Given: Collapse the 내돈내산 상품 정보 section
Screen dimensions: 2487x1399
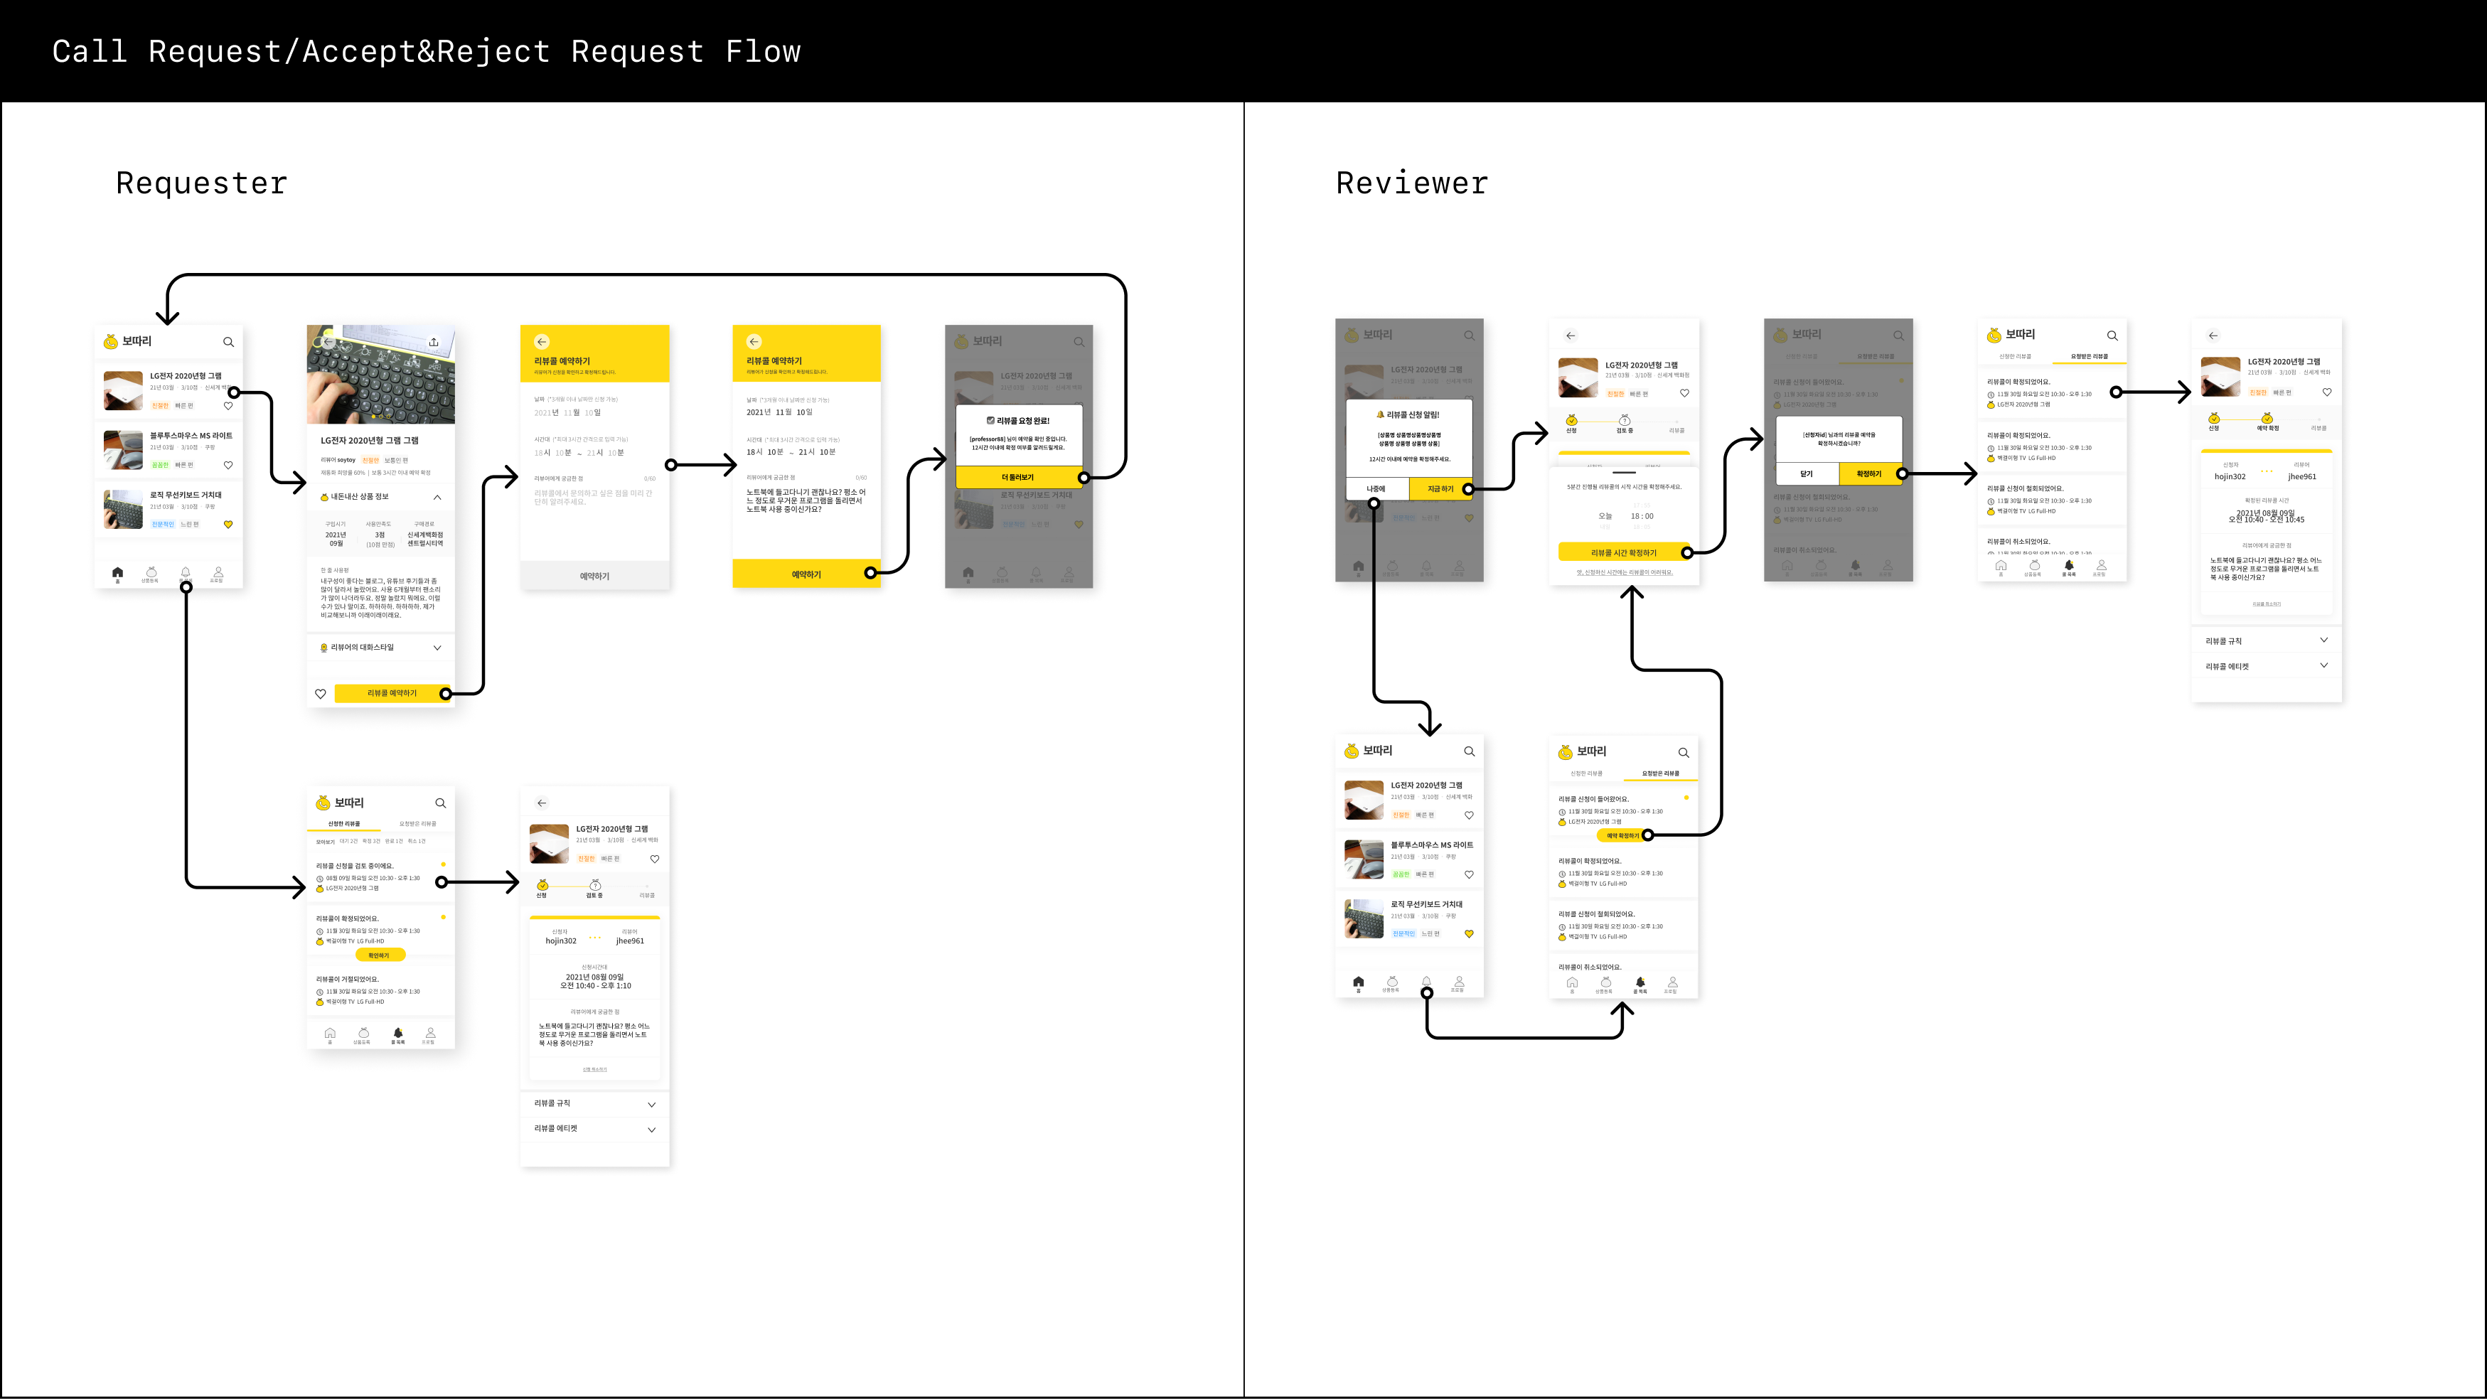Looking at the screenshot, I should point(437,497).
